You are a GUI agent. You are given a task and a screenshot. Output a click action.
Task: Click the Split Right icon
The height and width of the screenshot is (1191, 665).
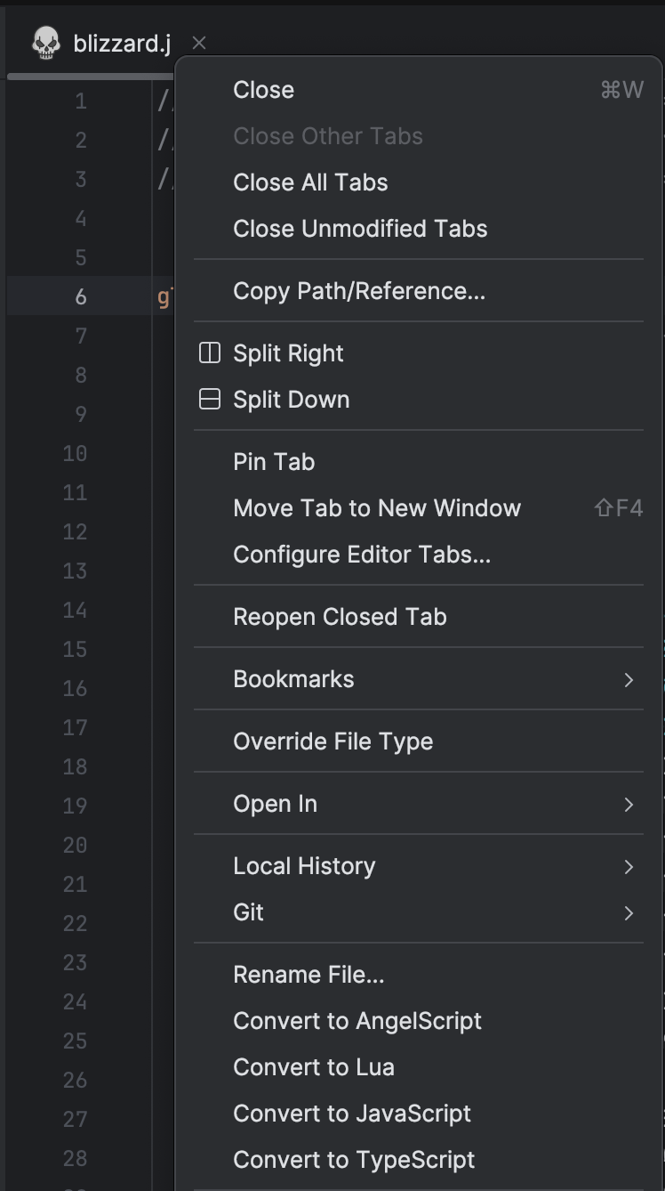click(209, 353)
